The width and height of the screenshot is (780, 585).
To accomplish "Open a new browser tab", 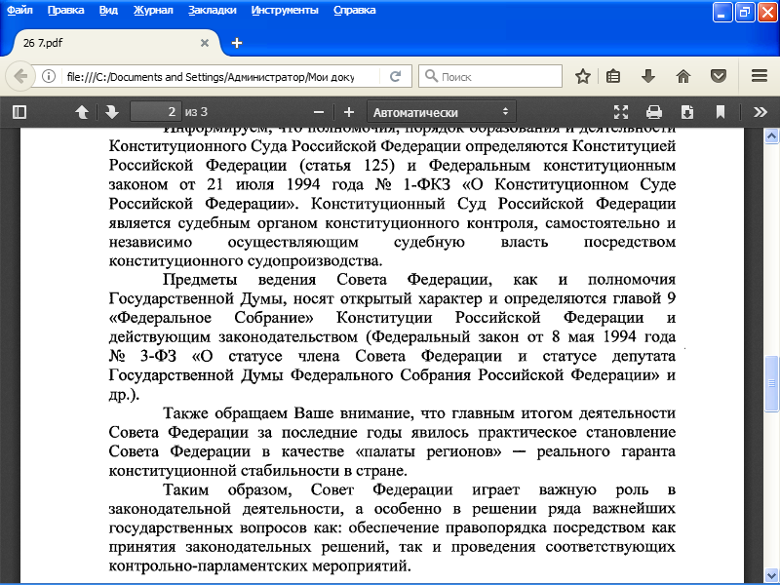I will tap(237, 43).
